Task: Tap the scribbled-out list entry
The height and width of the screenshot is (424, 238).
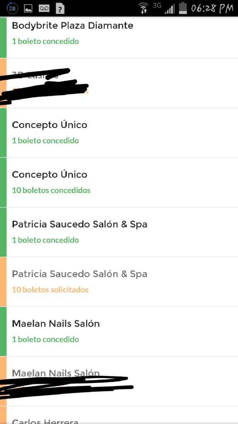Action: [119, 83]
